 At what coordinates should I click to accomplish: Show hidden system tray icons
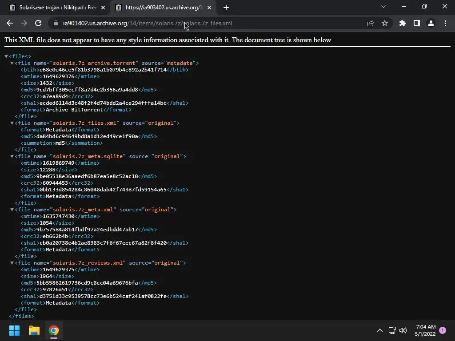click(379, 330)
